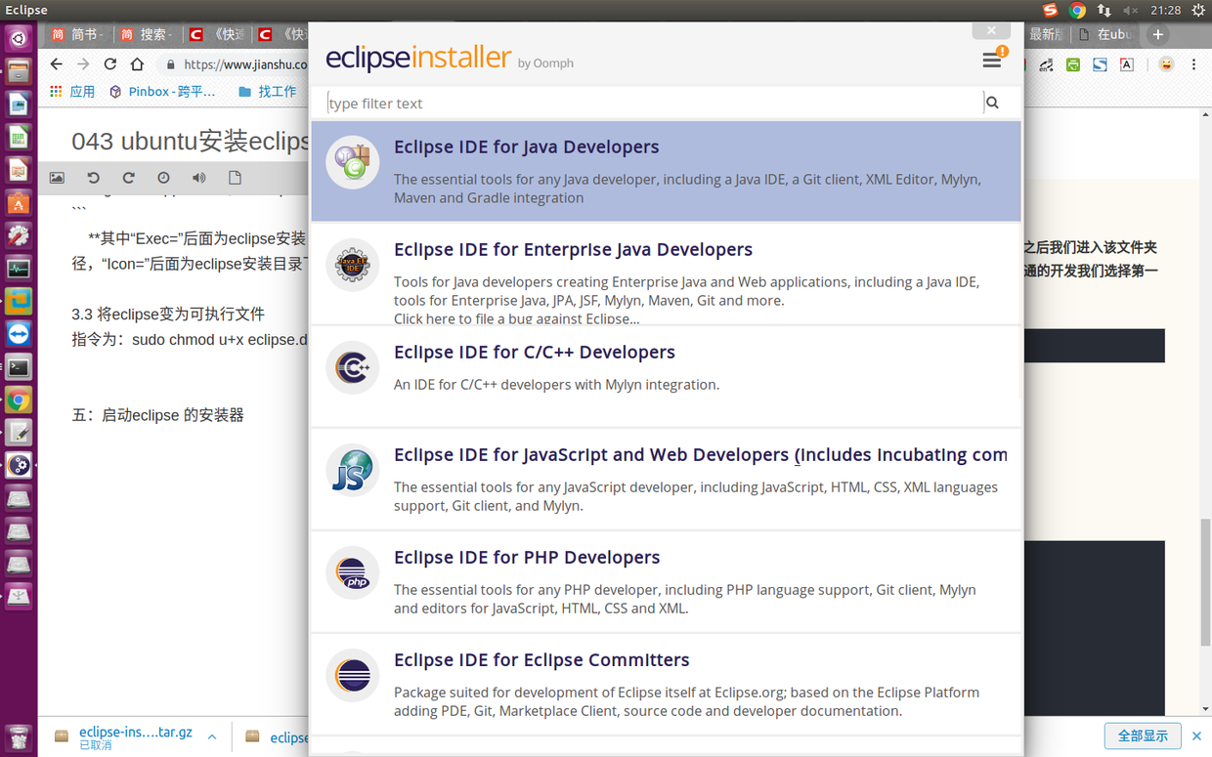
Task: Click the Eclipse IDE for Java Developers icon
Action: (352, 162)
